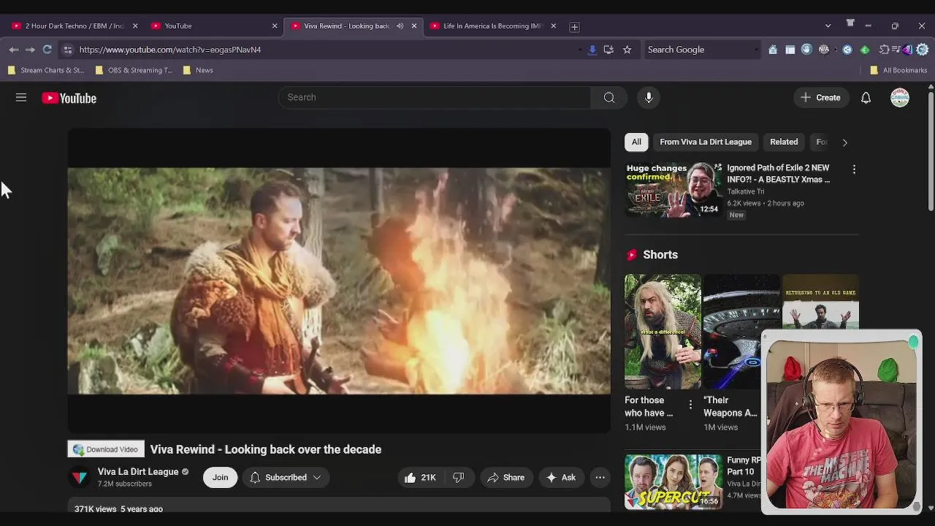Click the page vertical scrollbar thumb

(x=931, y=153)
